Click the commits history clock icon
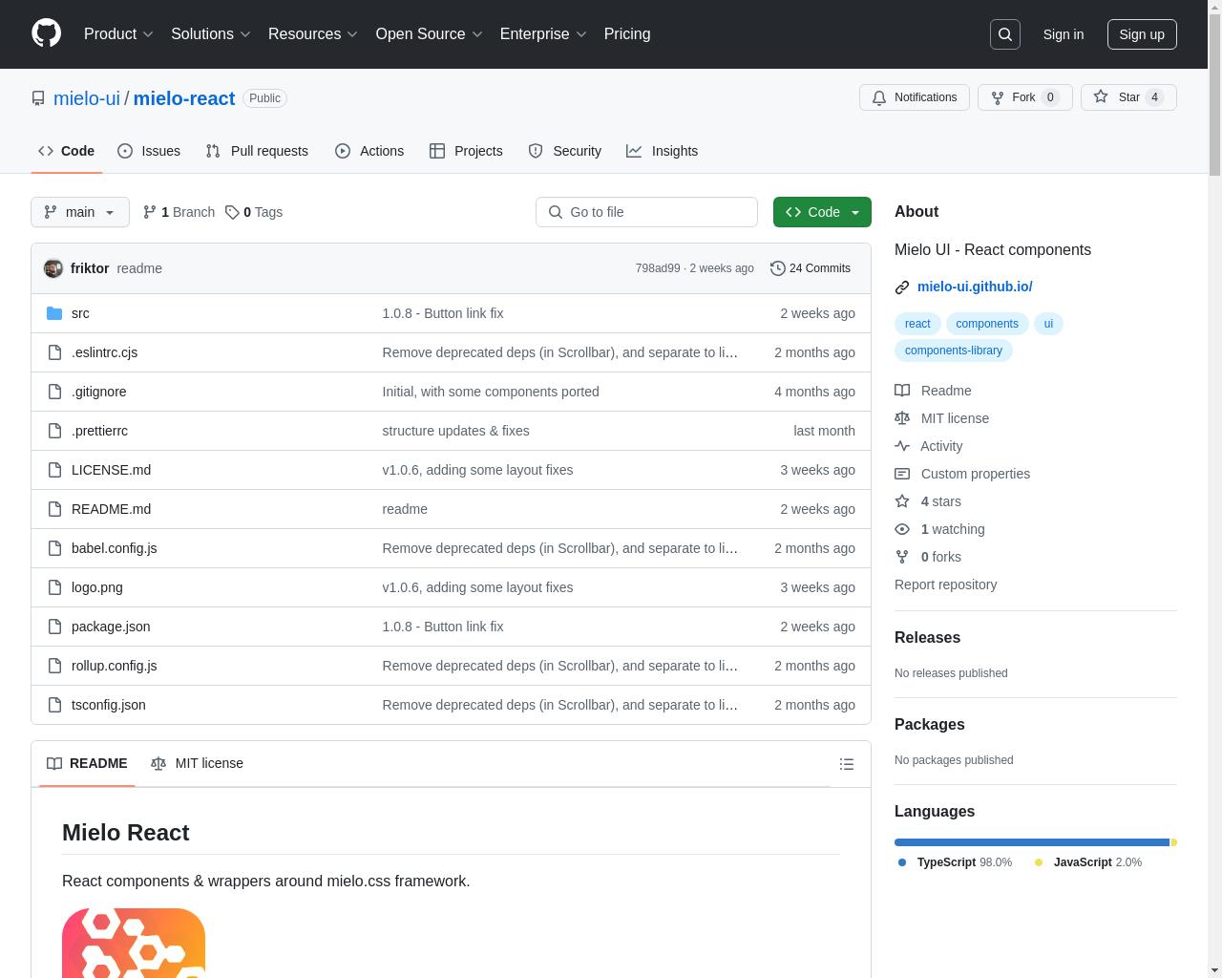This screenshot has width=1222, height=978. pos(778,268)
